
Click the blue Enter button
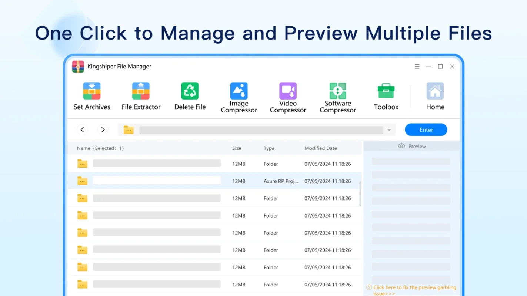tap(426, 130)
